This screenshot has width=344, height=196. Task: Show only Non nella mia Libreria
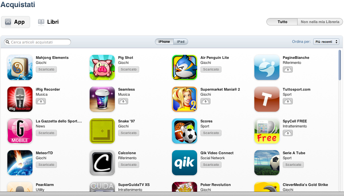(x=320, y=22)
